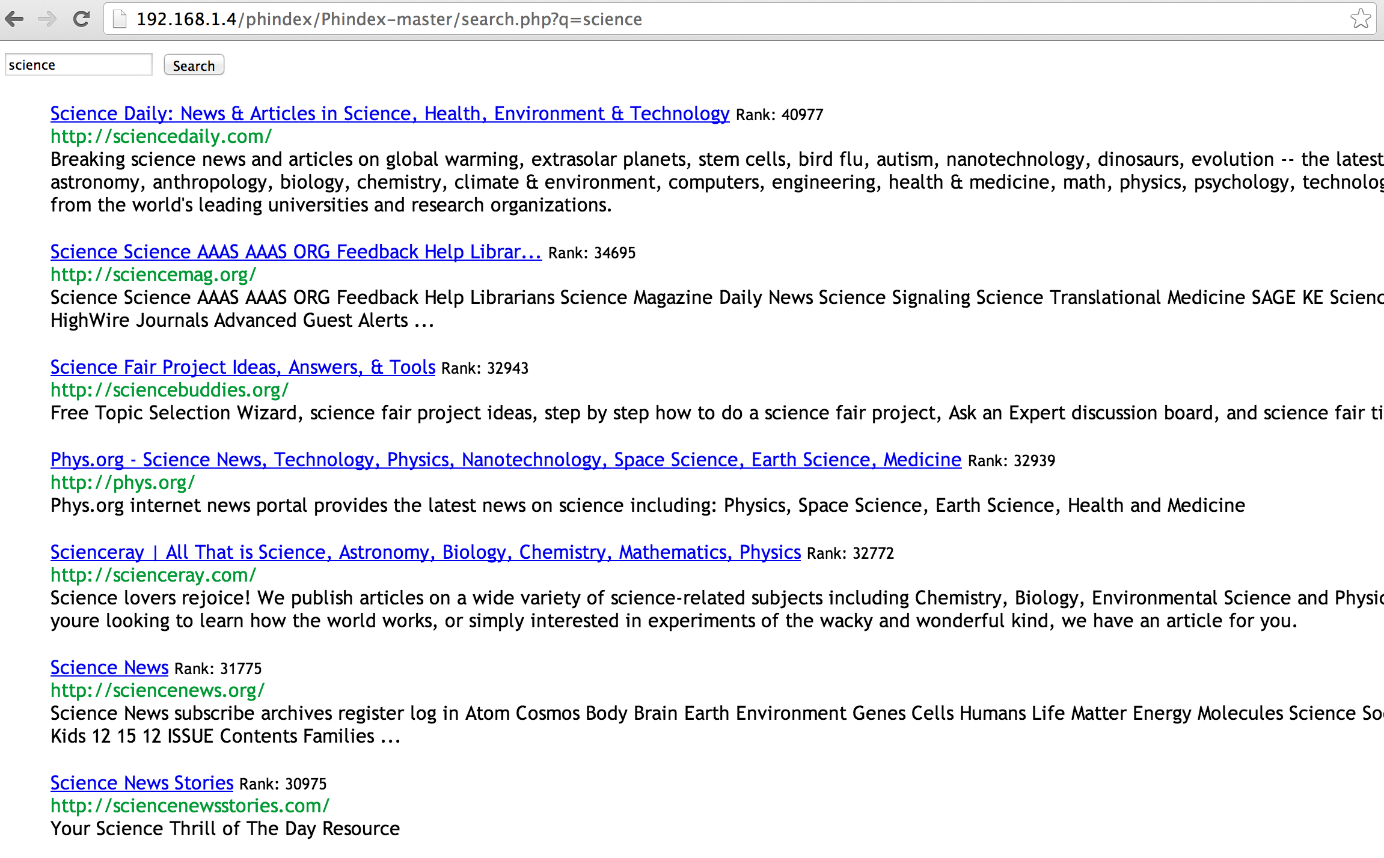Bookmark this page with the star icon
The width and height of the screenshot is (1384, 858).
click(x=1361, y=19)
